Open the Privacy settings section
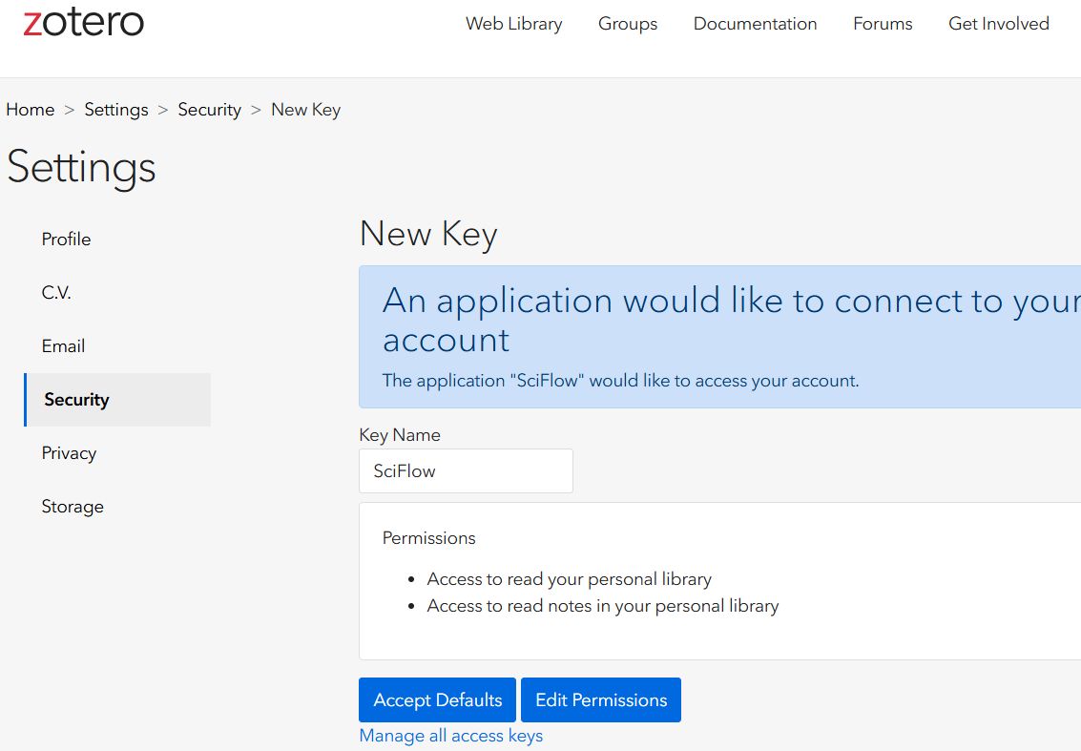Screen dimensions: 1081x751 [x=69, y=453]
